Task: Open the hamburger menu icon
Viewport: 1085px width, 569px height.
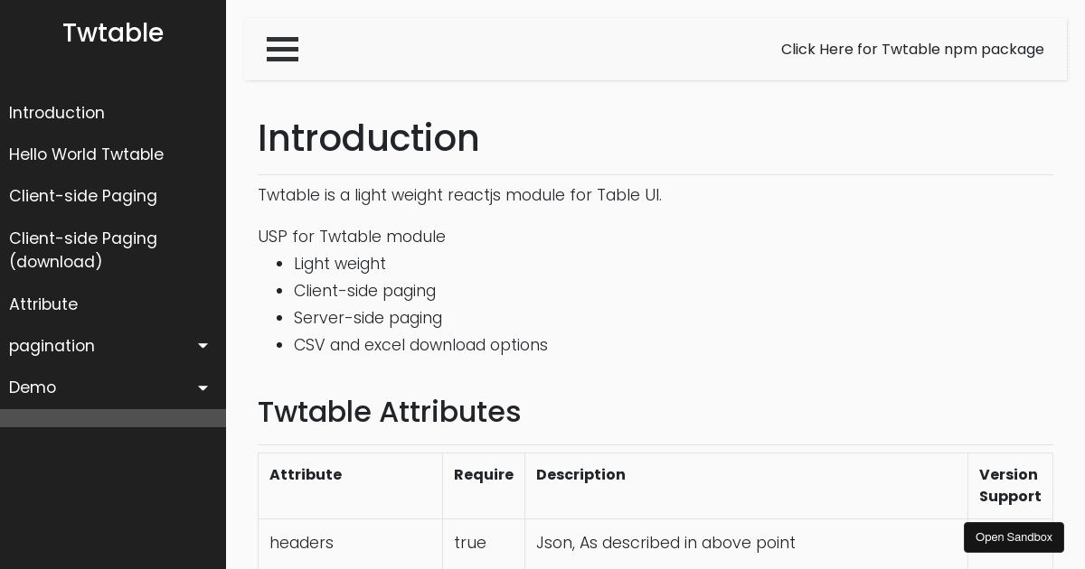Action: pos(282,50)
